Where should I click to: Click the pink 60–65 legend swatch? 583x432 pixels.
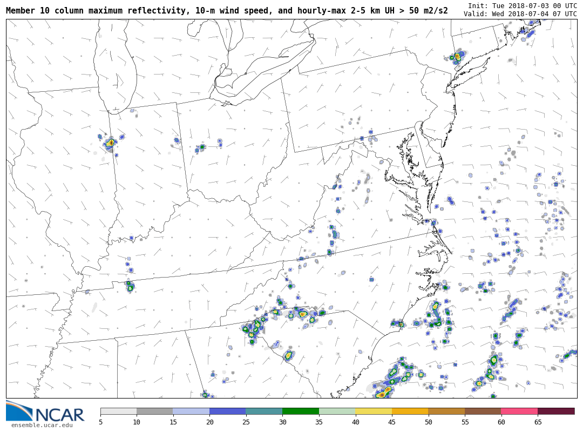coord(519,411)
